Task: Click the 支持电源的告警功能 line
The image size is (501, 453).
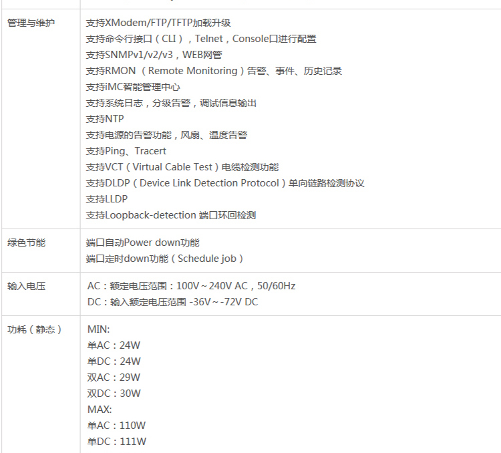Action: pyautogui.click(x=166, y=135)
